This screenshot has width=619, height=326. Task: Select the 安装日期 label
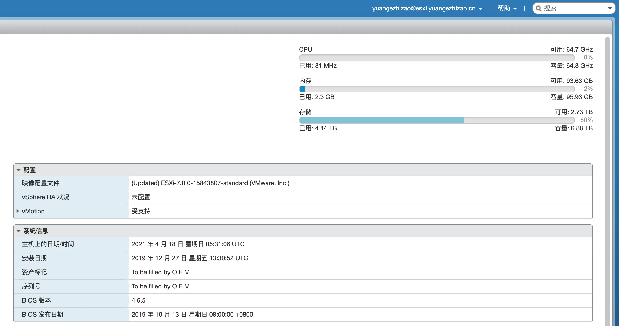click(34, 258)
